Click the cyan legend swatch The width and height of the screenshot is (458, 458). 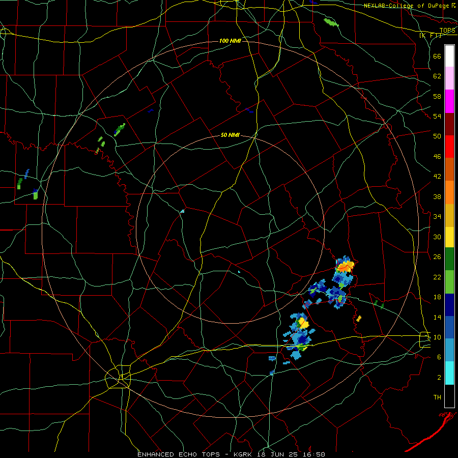coord(449,373)
